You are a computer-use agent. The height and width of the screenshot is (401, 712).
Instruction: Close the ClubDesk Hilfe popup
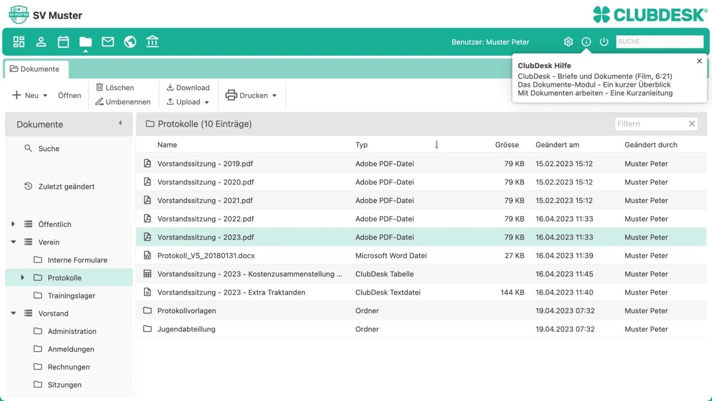(x=699, y=61)
